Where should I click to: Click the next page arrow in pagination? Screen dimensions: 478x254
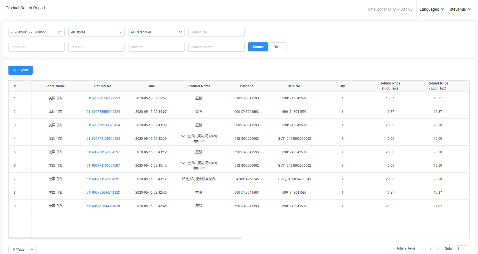click(438, 249)
